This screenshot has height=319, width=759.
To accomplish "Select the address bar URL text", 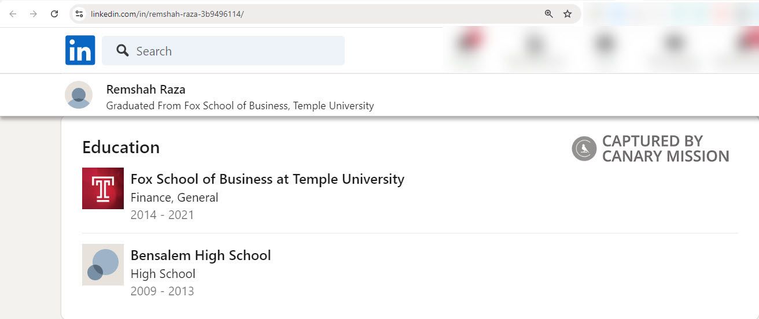I will pyautogui.click(x=167, y=14).
